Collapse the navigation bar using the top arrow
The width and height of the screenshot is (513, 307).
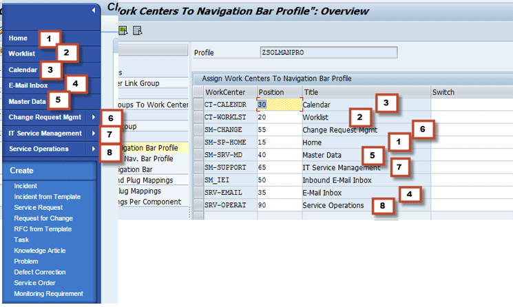pyautogui.click(x=93, y=10)
